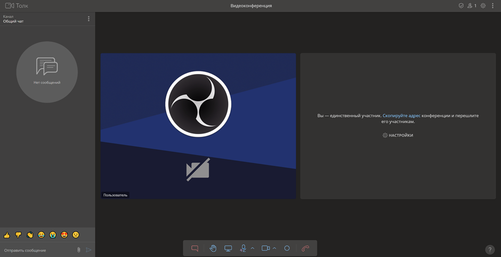Click the Толк logo
Screen dimensions: 501x257
click(x=17, y=6)
